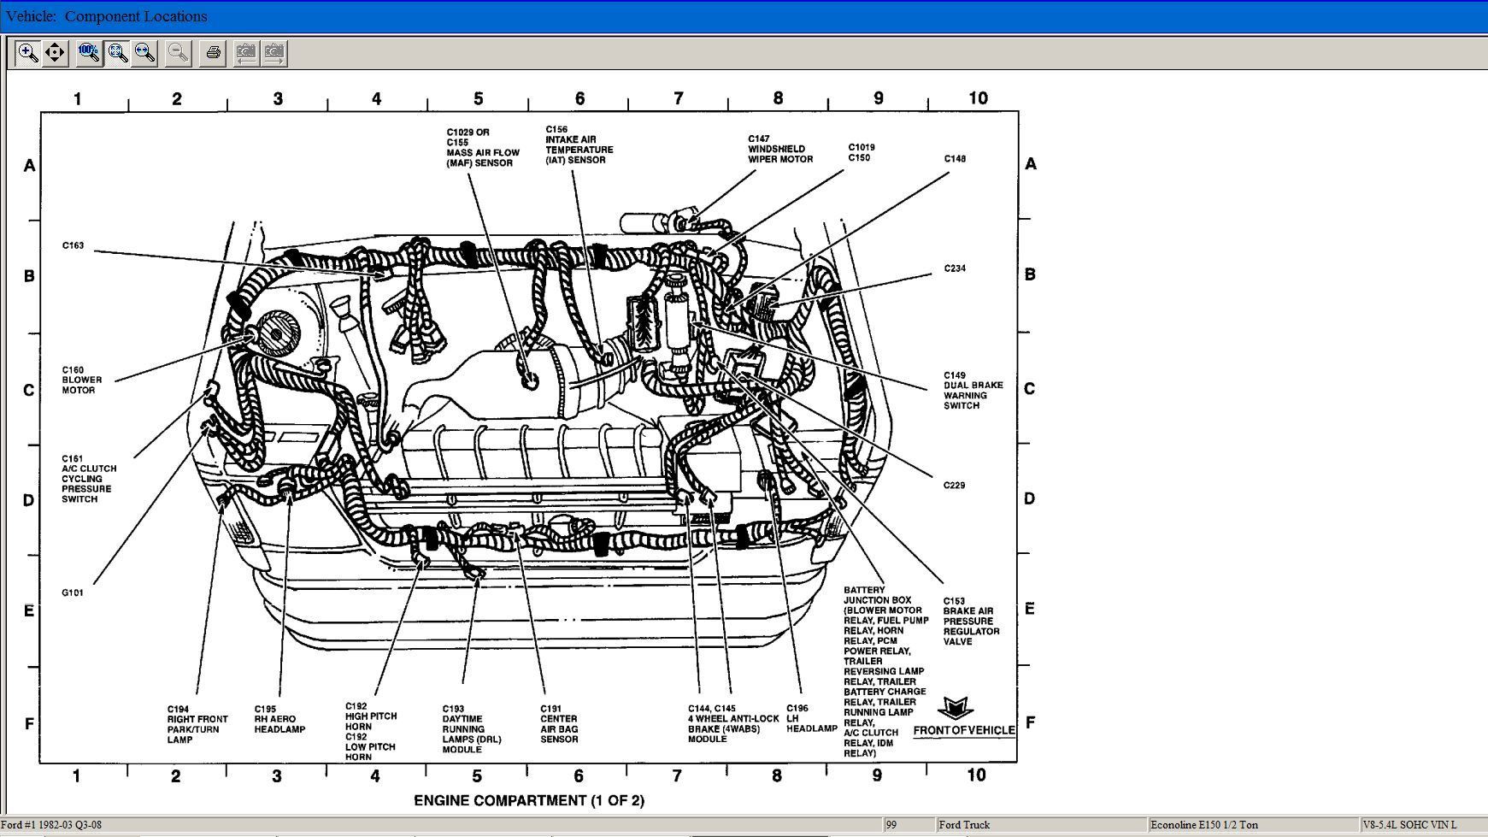Go to next figure camera icon

click(x=273, y=53)
